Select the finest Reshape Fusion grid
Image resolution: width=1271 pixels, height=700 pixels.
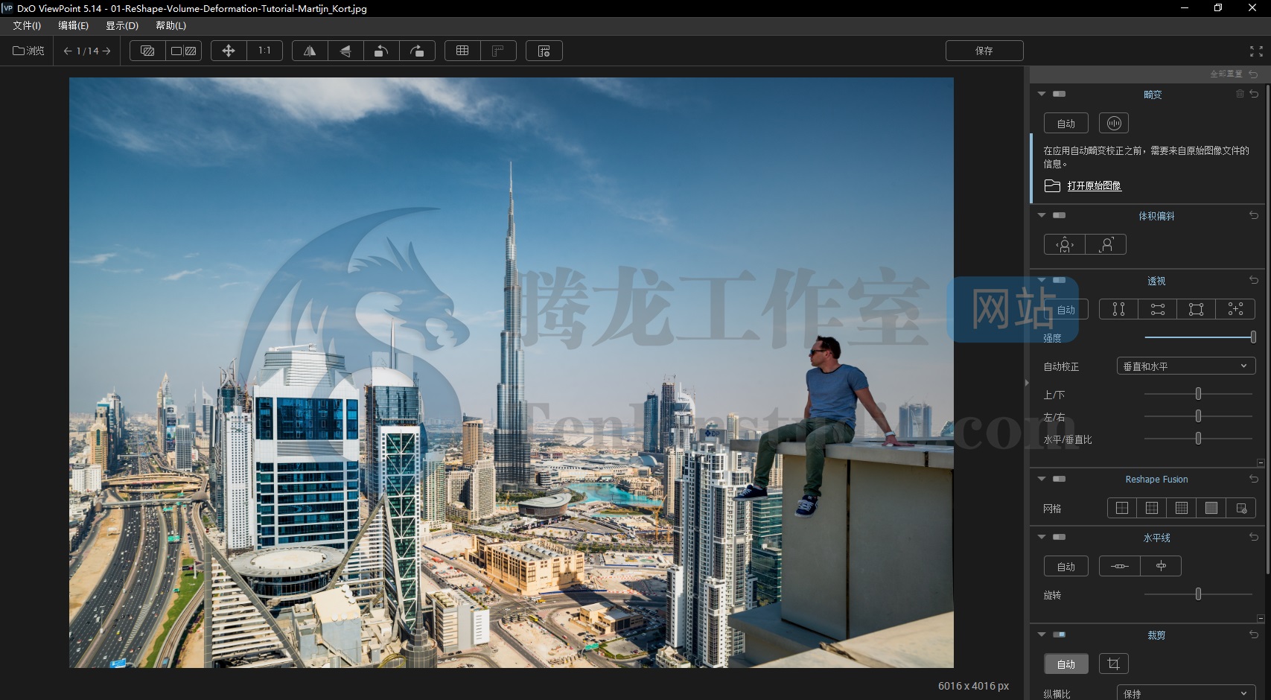pyautogui.click(x=1211, y=508)
